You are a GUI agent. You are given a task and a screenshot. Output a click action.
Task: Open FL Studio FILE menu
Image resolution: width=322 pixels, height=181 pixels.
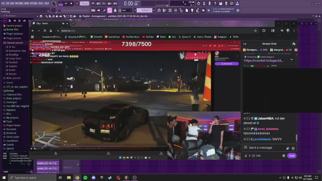(3, 4)
